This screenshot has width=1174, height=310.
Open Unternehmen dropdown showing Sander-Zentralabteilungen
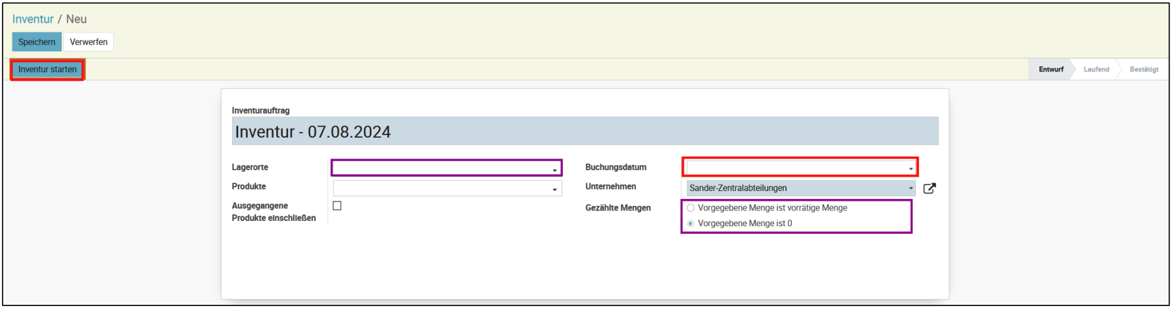(800, 188)
